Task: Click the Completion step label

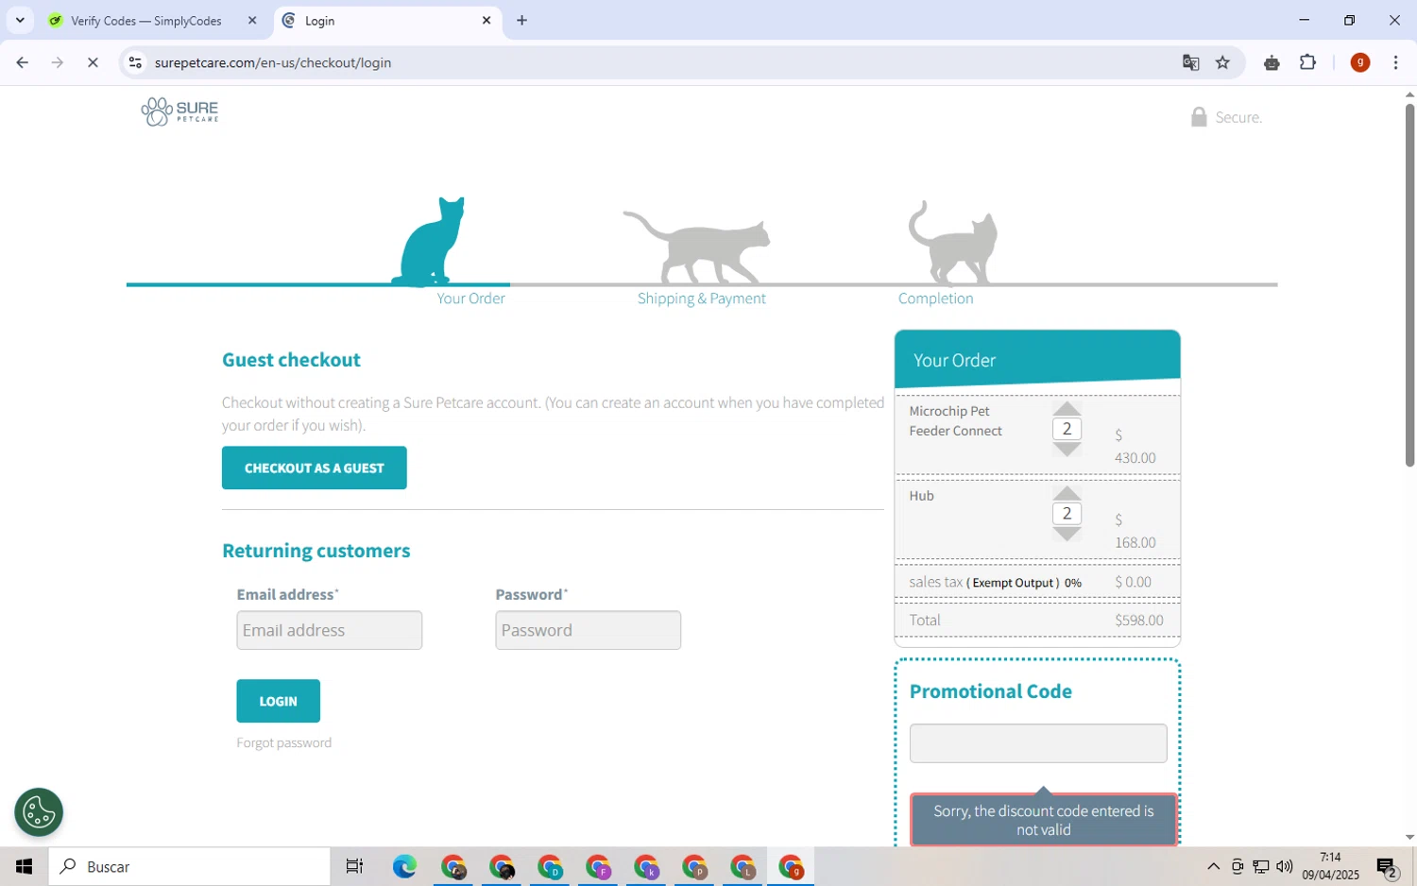Action: tap(935, 298)
